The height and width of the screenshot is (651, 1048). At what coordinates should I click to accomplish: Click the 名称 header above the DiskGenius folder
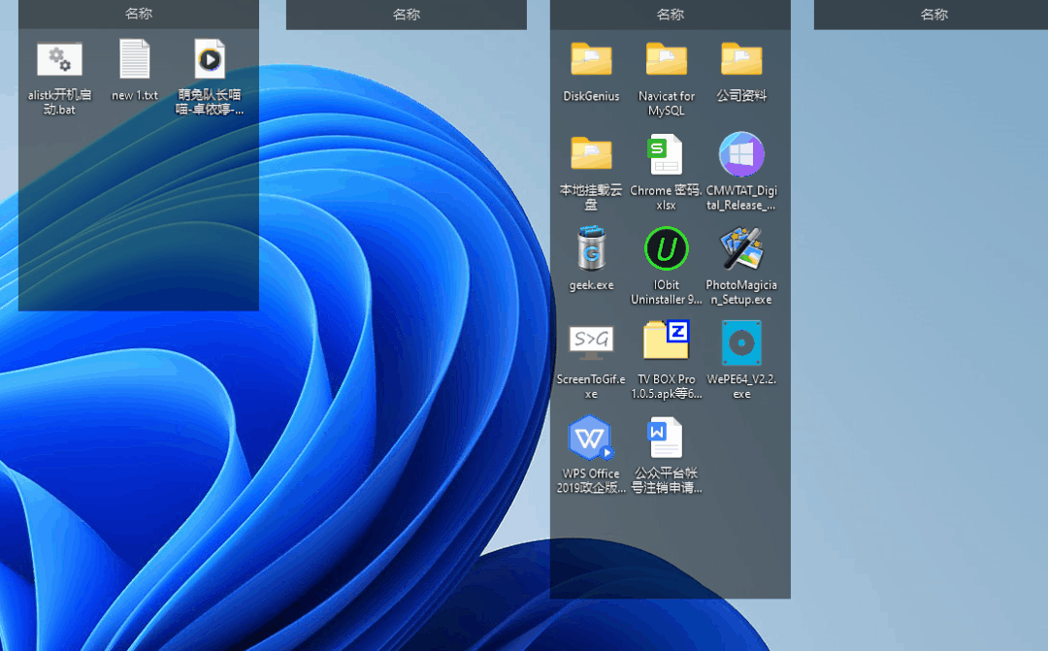pos(671,14)
